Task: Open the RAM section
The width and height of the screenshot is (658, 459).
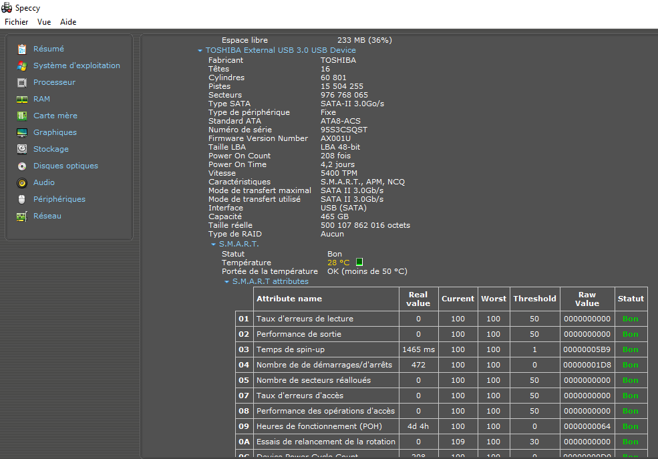Action: coord(41,99)
